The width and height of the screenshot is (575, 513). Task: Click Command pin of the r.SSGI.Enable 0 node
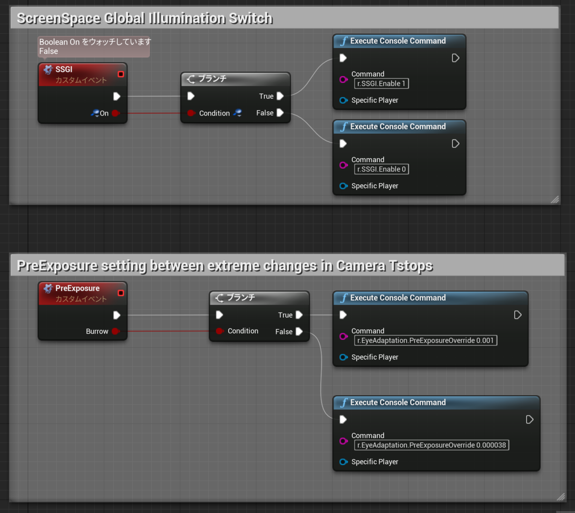click(x=343, y=165)
